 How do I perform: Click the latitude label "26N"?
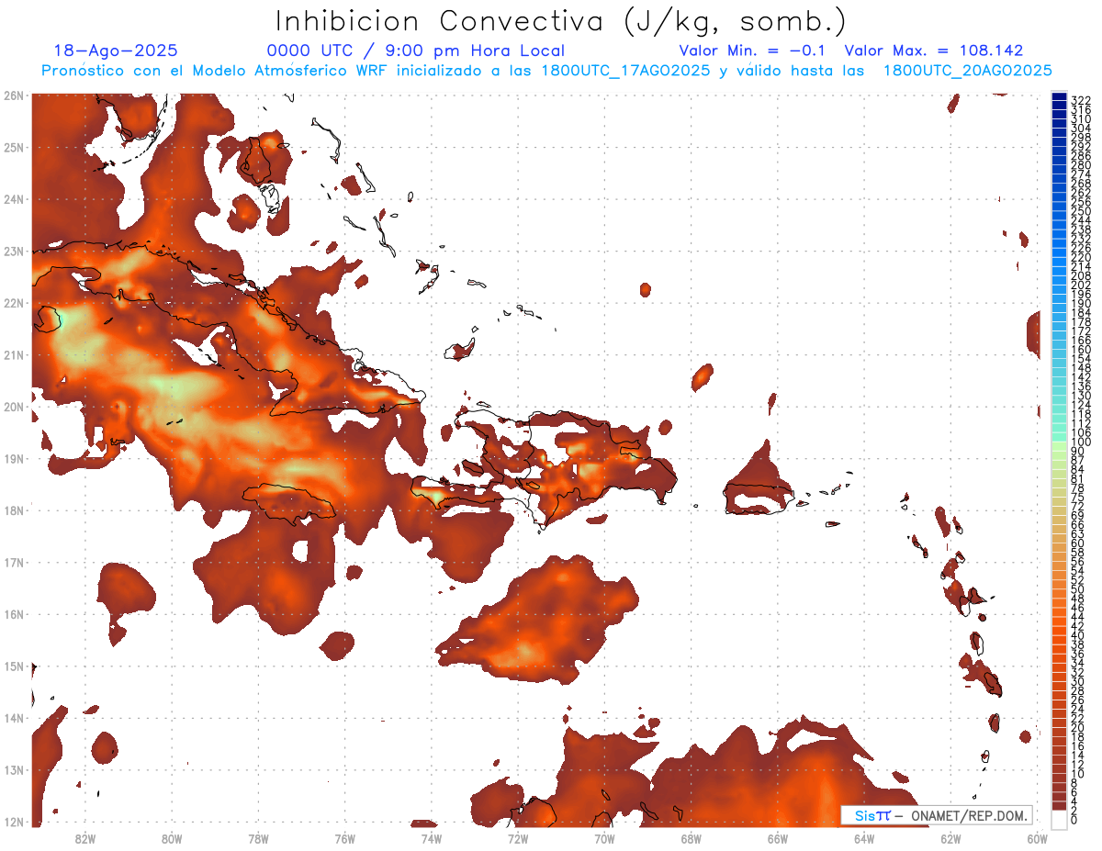tap(14, 95)
